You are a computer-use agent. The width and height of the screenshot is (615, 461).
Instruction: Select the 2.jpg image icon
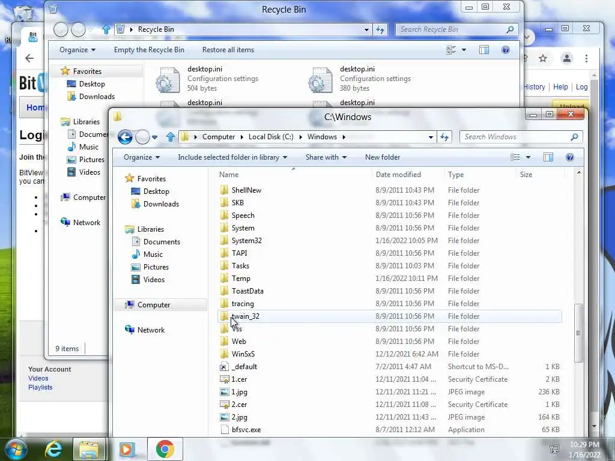[225, 417]
